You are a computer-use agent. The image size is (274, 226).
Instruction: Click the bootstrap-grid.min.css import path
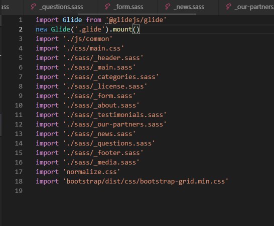pos(146,181)
